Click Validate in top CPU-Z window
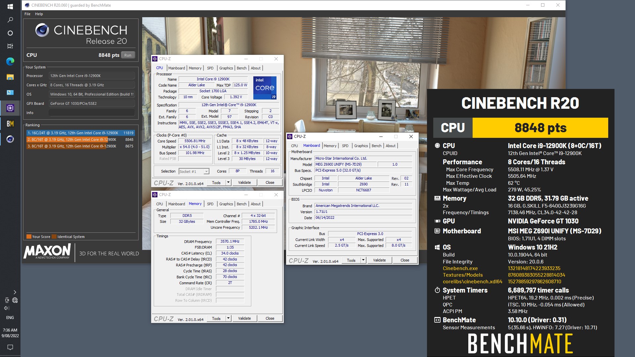The image size is (635, 357). [244, 182]
